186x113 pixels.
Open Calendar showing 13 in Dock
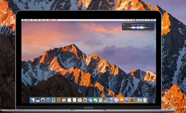[64, 100]
